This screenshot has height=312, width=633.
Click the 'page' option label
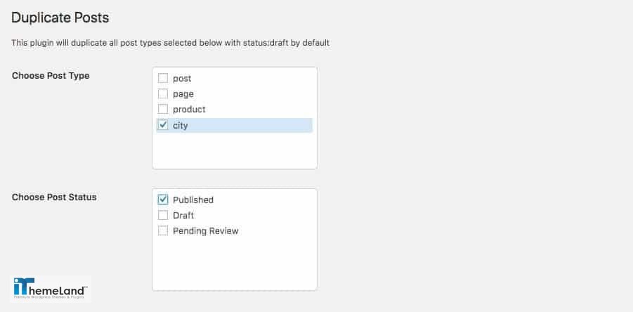[183, 94]
